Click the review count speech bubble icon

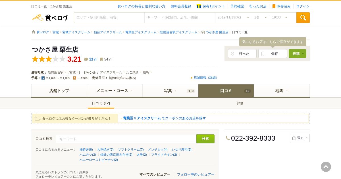point(86,59)
